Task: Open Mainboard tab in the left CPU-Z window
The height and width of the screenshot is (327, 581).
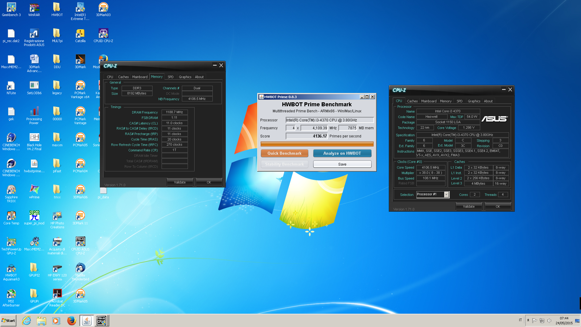Action: [x=140, y=77]
